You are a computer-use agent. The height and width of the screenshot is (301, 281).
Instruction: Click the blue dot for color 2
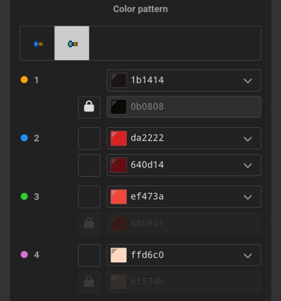point(24,138)
